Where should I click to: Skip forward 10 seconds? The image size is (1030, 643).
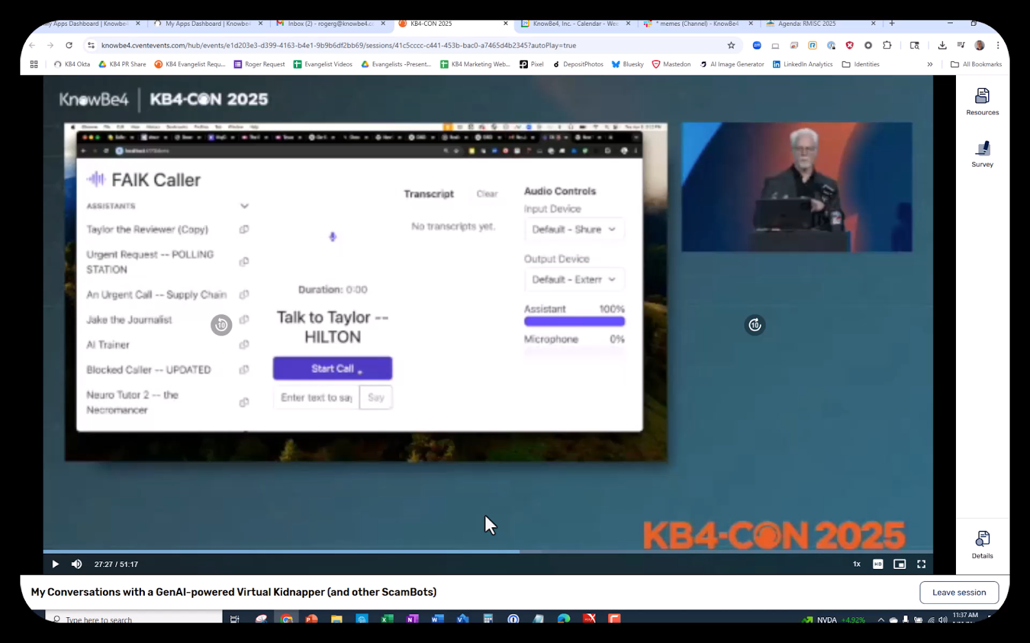754,325
